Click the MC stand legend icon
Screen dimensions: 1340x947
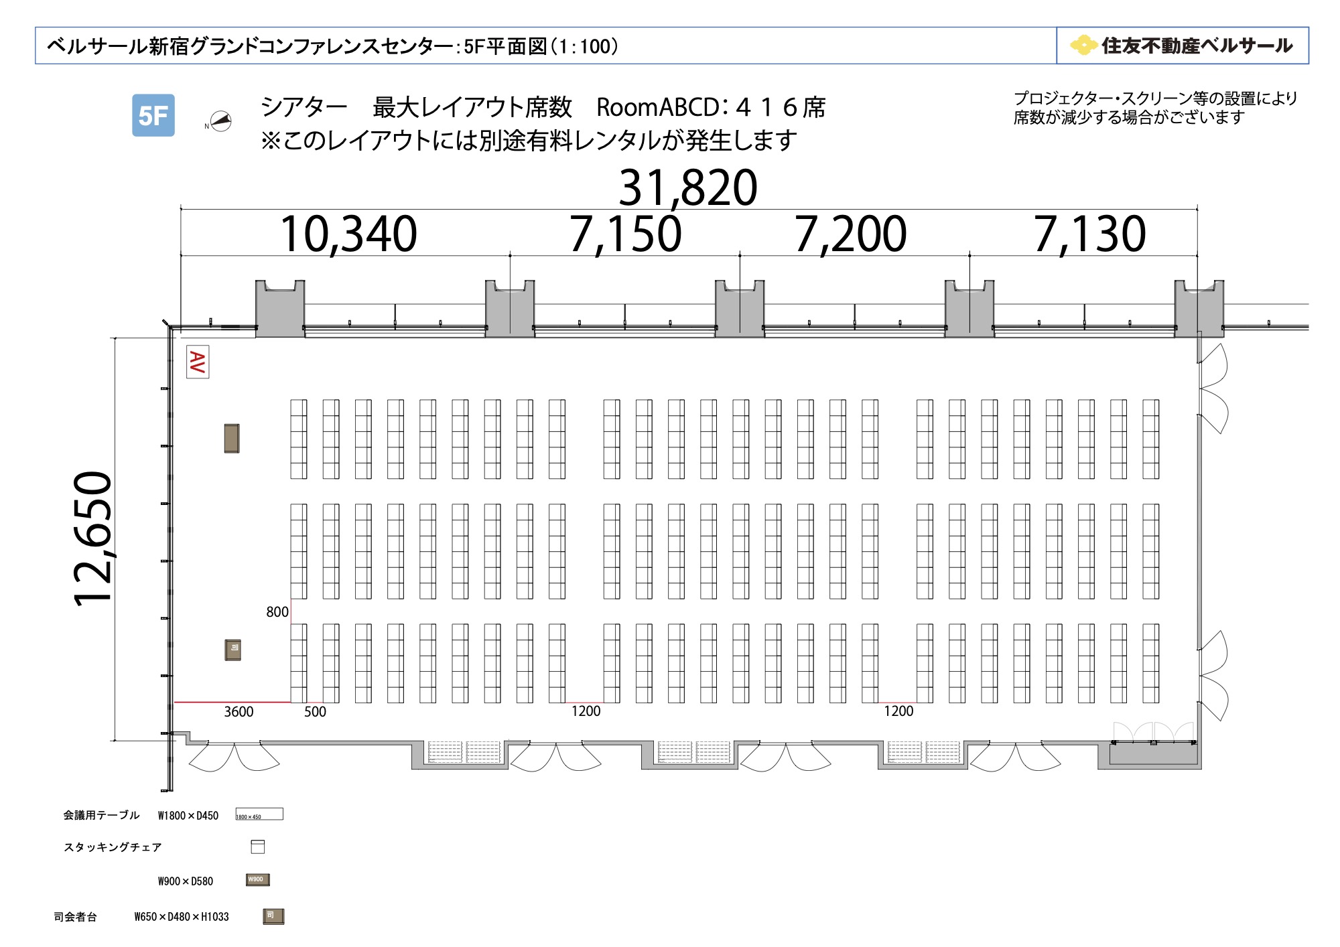273,916
